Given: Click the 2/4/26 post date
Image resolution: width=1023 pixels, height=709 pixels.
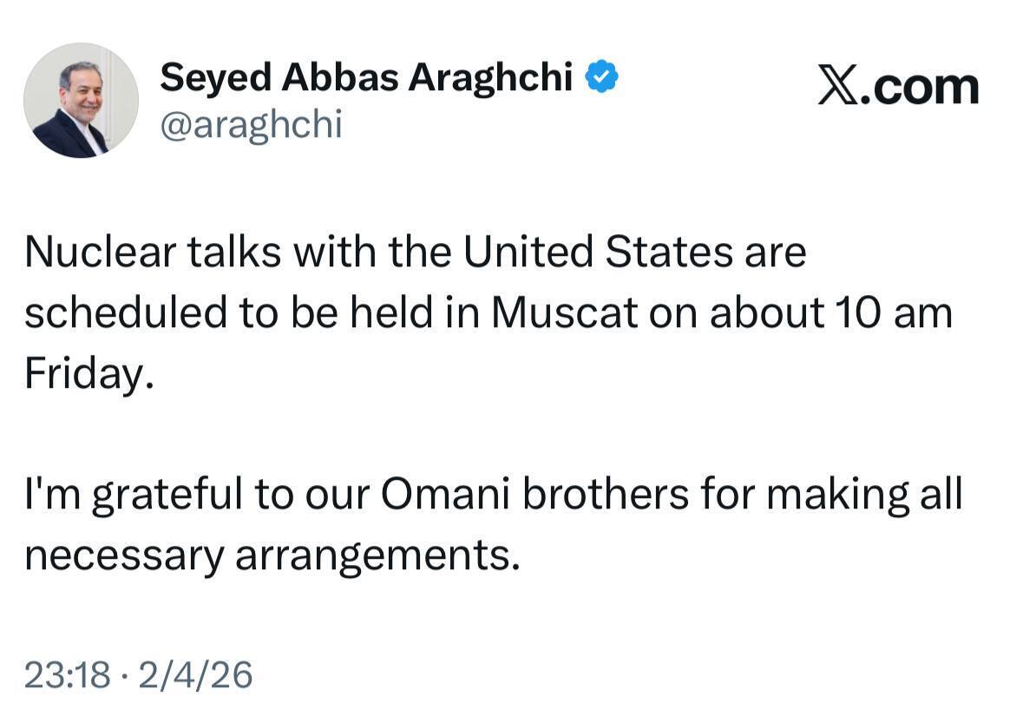Looking at the screenshot, I should pos(196,674).
